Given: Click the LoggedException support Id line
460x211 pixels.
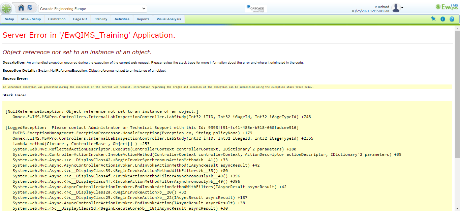Looking at the screenshot, I should [152, 128].
